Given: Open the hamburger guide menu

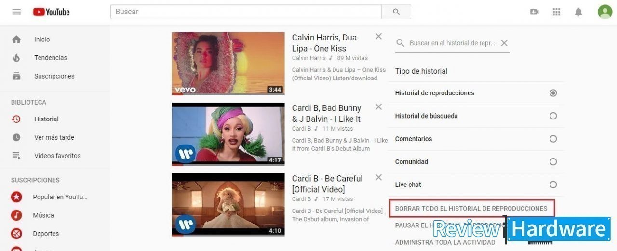Looking at the screenshot, I should click(16, 12).
